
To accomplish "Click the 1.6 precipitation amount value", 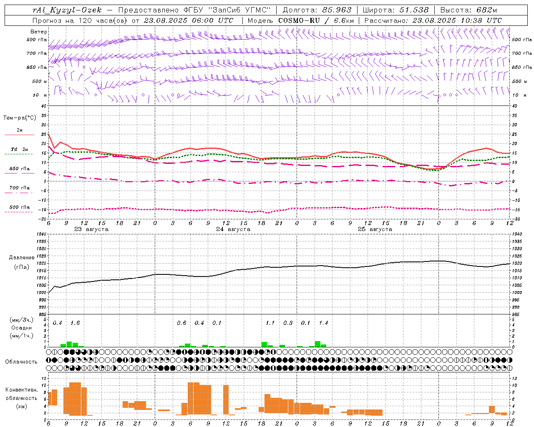I will click(75, 323).
